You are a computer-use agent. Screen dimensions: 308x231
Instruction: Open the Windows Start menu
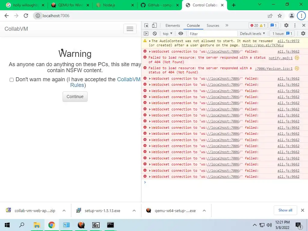click(x=7, y=225)
